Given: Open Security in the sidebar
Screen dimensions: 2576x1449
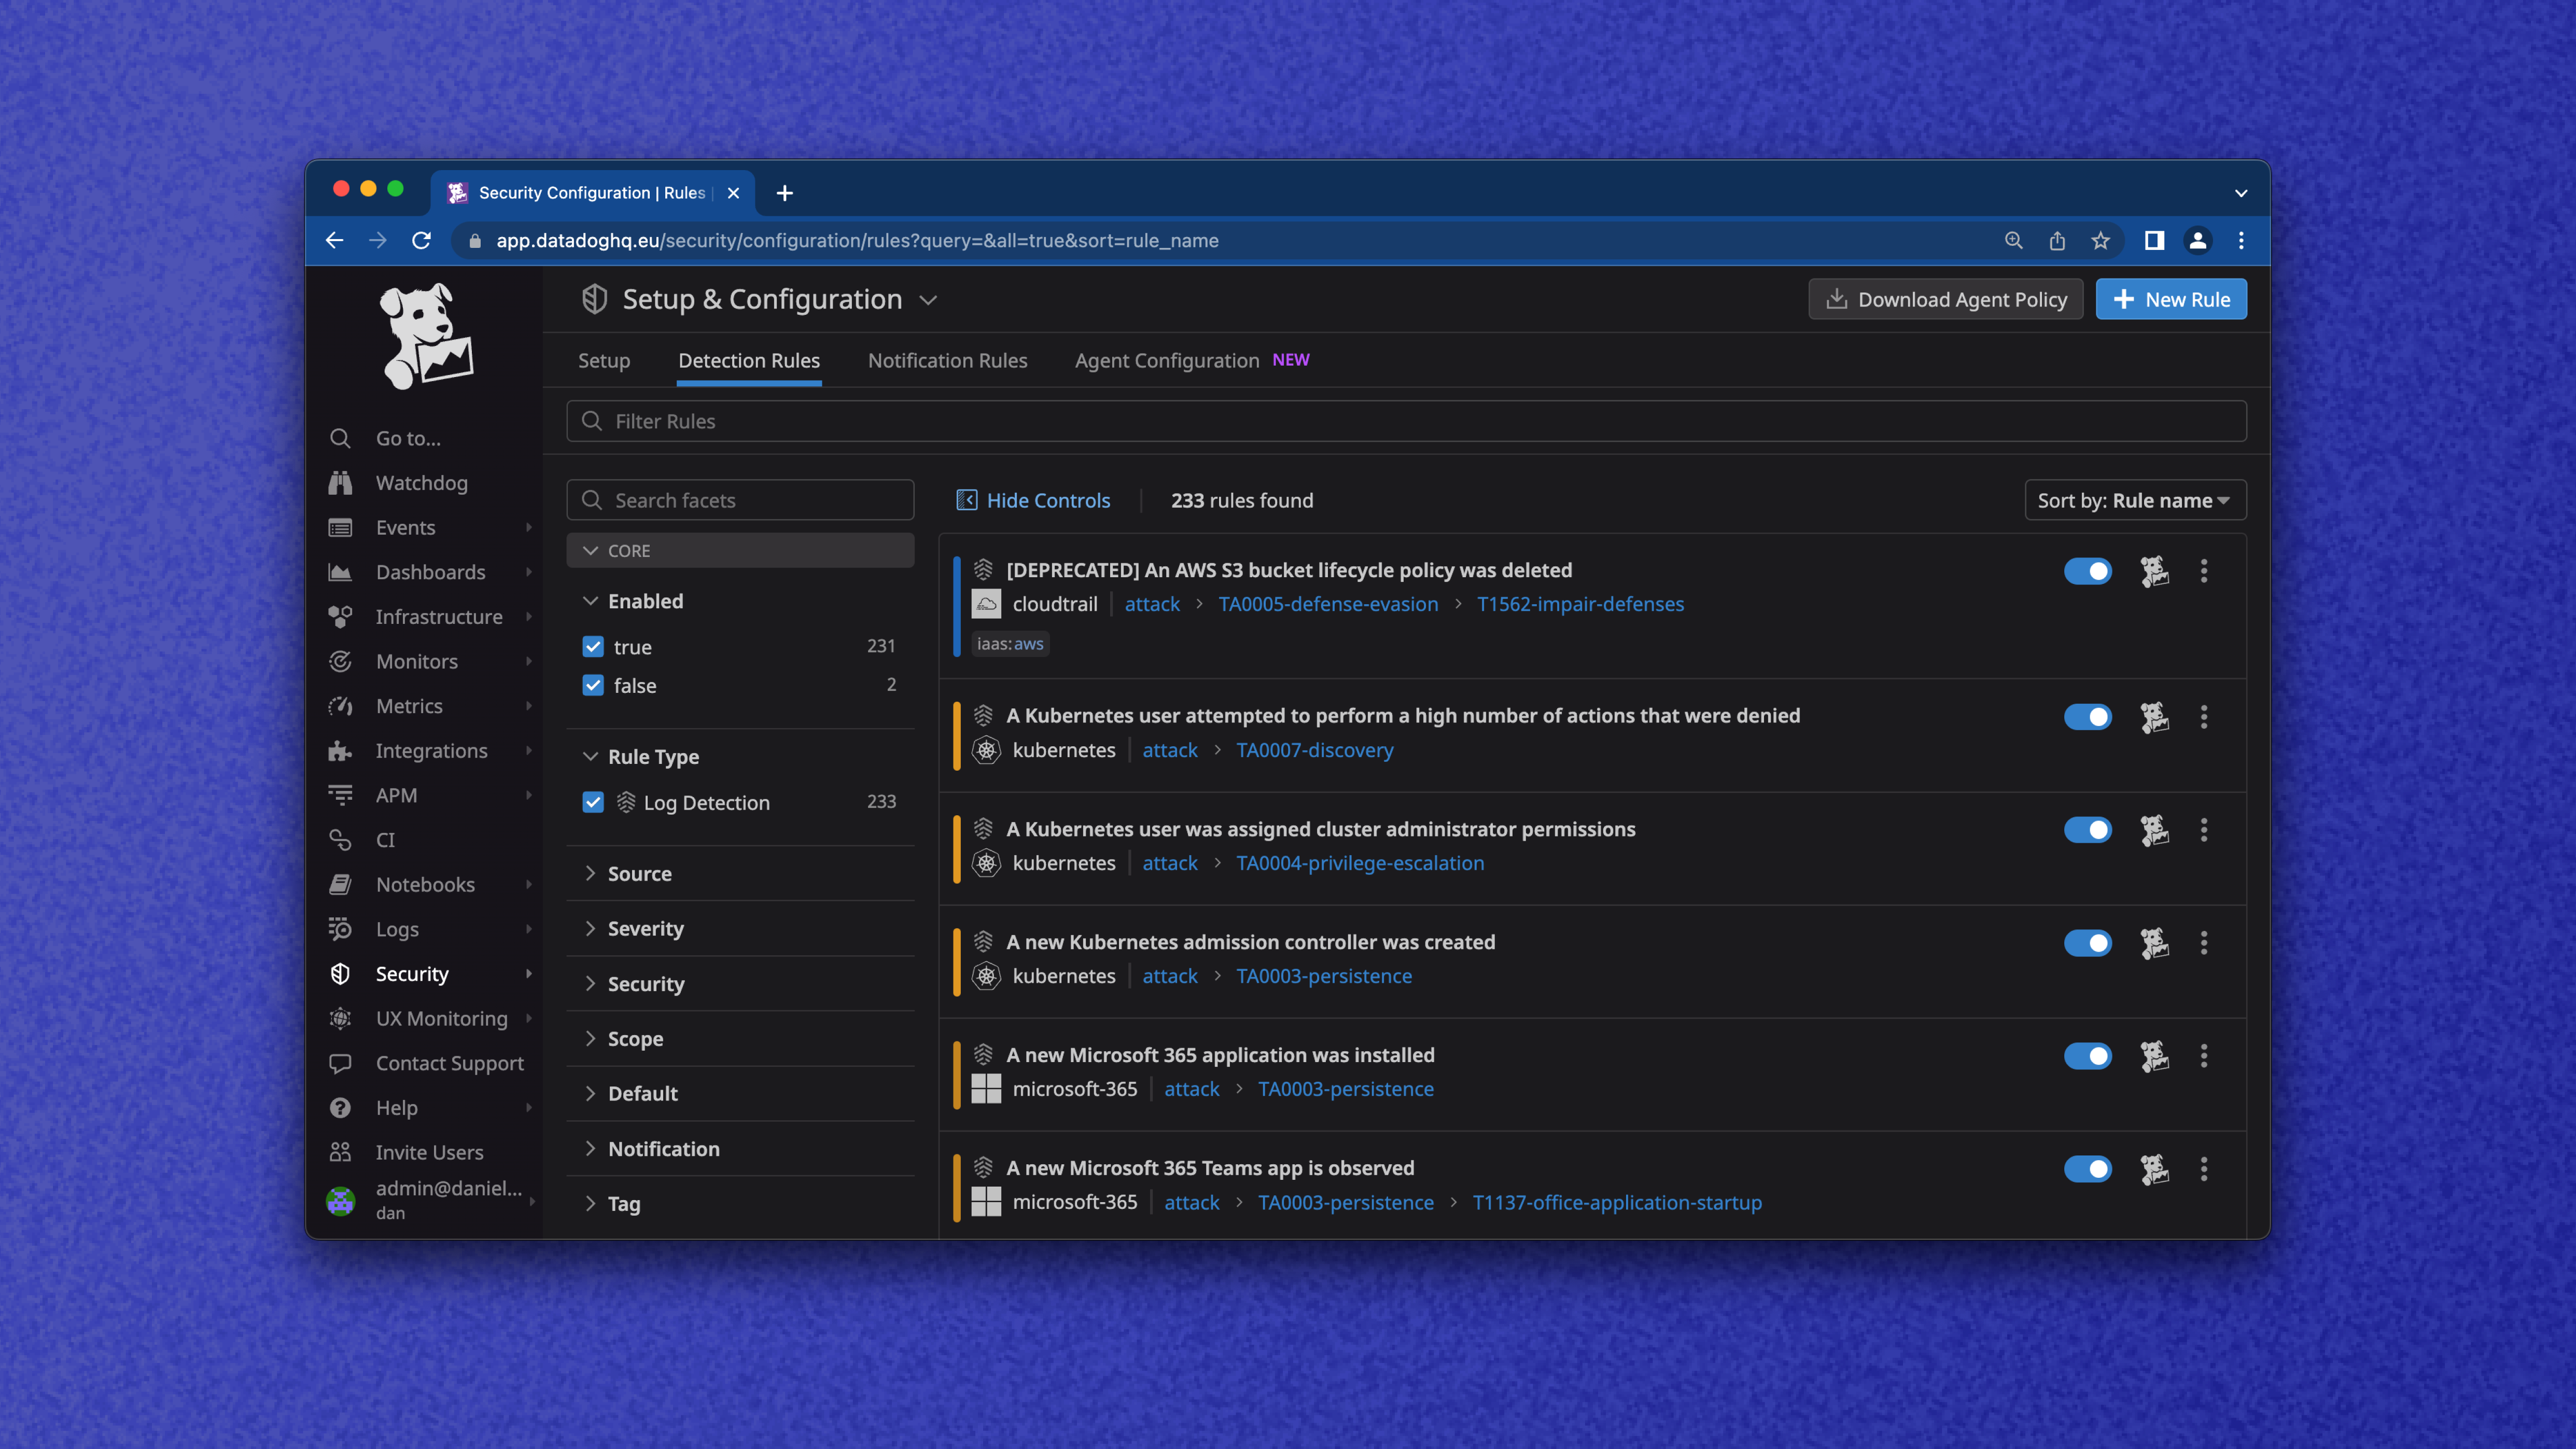Looking at the screenshot, I should [x=412, y=974].
